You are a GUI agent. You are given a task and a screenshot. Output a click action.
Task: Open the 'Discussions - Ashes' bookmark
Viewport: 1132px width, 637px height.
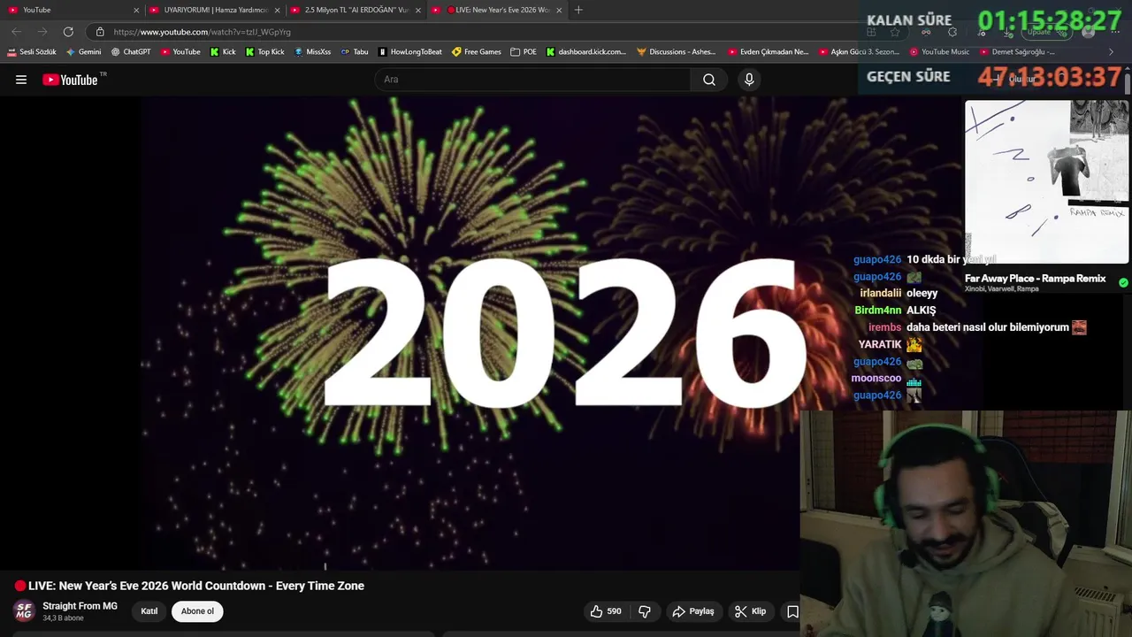677,52
